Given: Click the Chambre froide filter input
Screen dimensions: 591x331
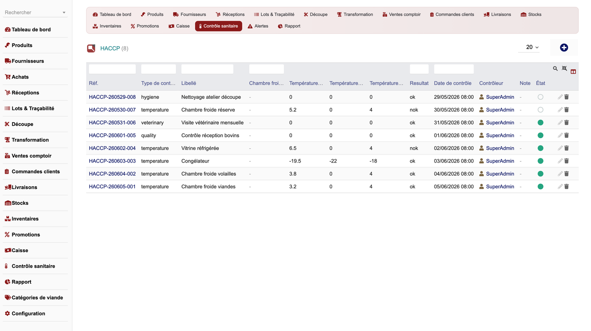Looking at the screenshot, I should [267, 69].
